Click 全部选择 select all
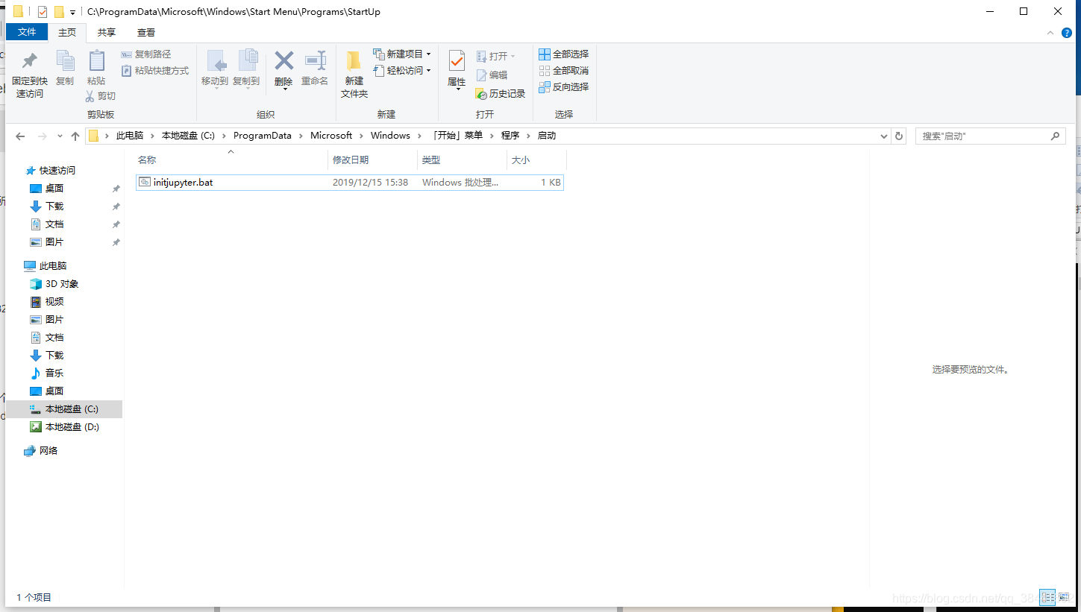Image resolution: width=1081 pixels, height=612 pixels. tap(564, 54)
